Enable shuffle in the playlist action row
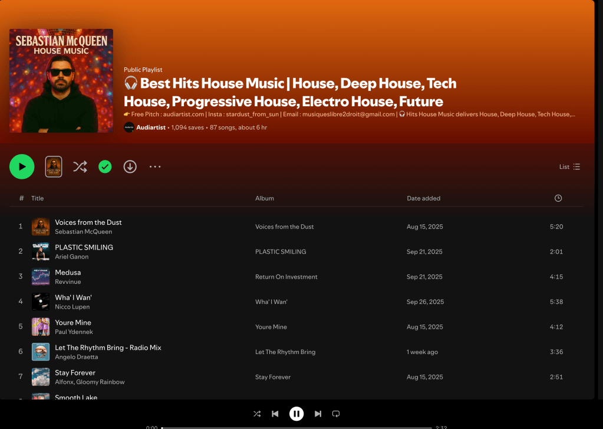Viewport: 603px width, 429px height. pos(80,167)
